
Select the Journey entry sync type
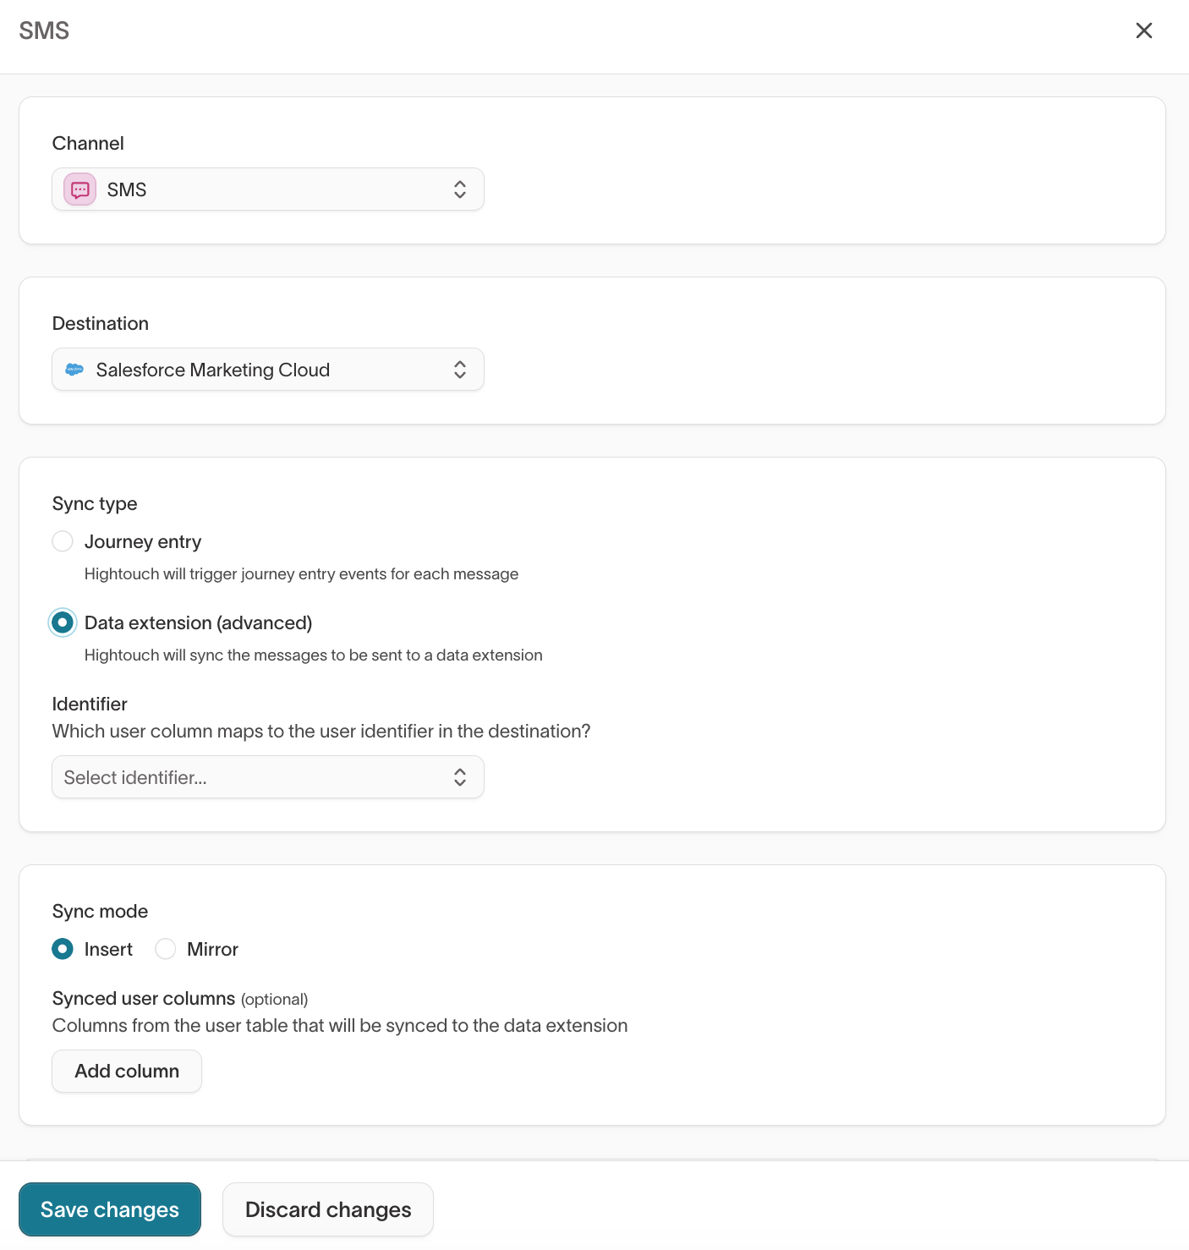63,541
